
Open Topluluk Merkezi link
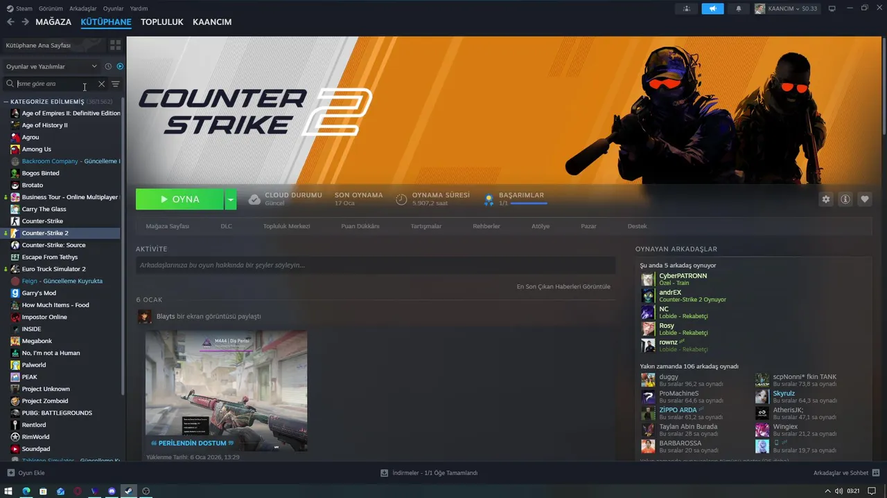point(286,226)
